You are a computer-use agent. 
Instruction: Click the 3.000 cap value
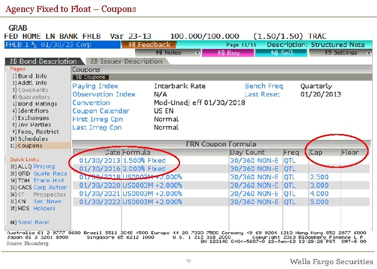pyautogui.click(x=319, y=185)
